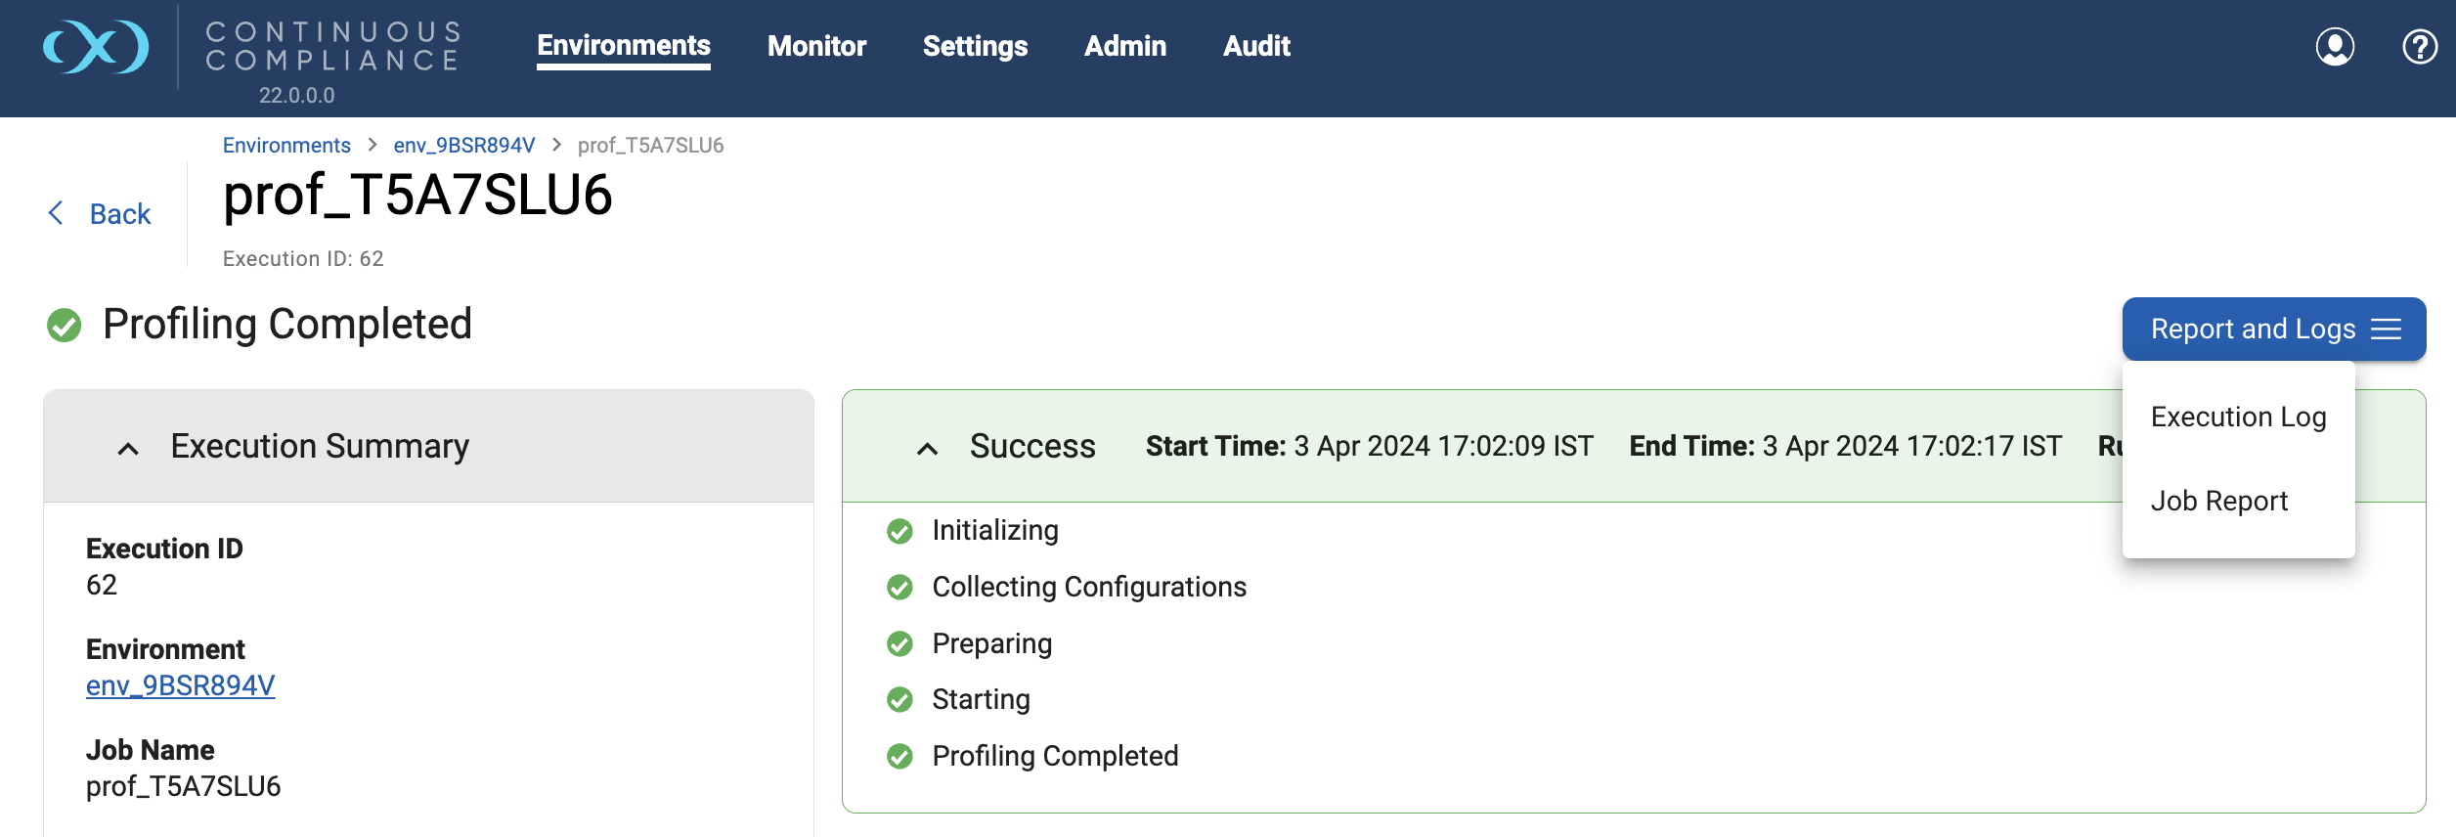Image resolution: width=2456 pixels, height=837 pixels.
Task: Open the env_9BSR894V link in Execution Summary
Action: click(x=181, y=685)
